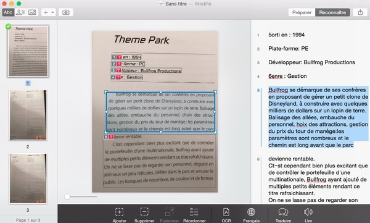Click the Réordonner zones tool

[194, 215]
